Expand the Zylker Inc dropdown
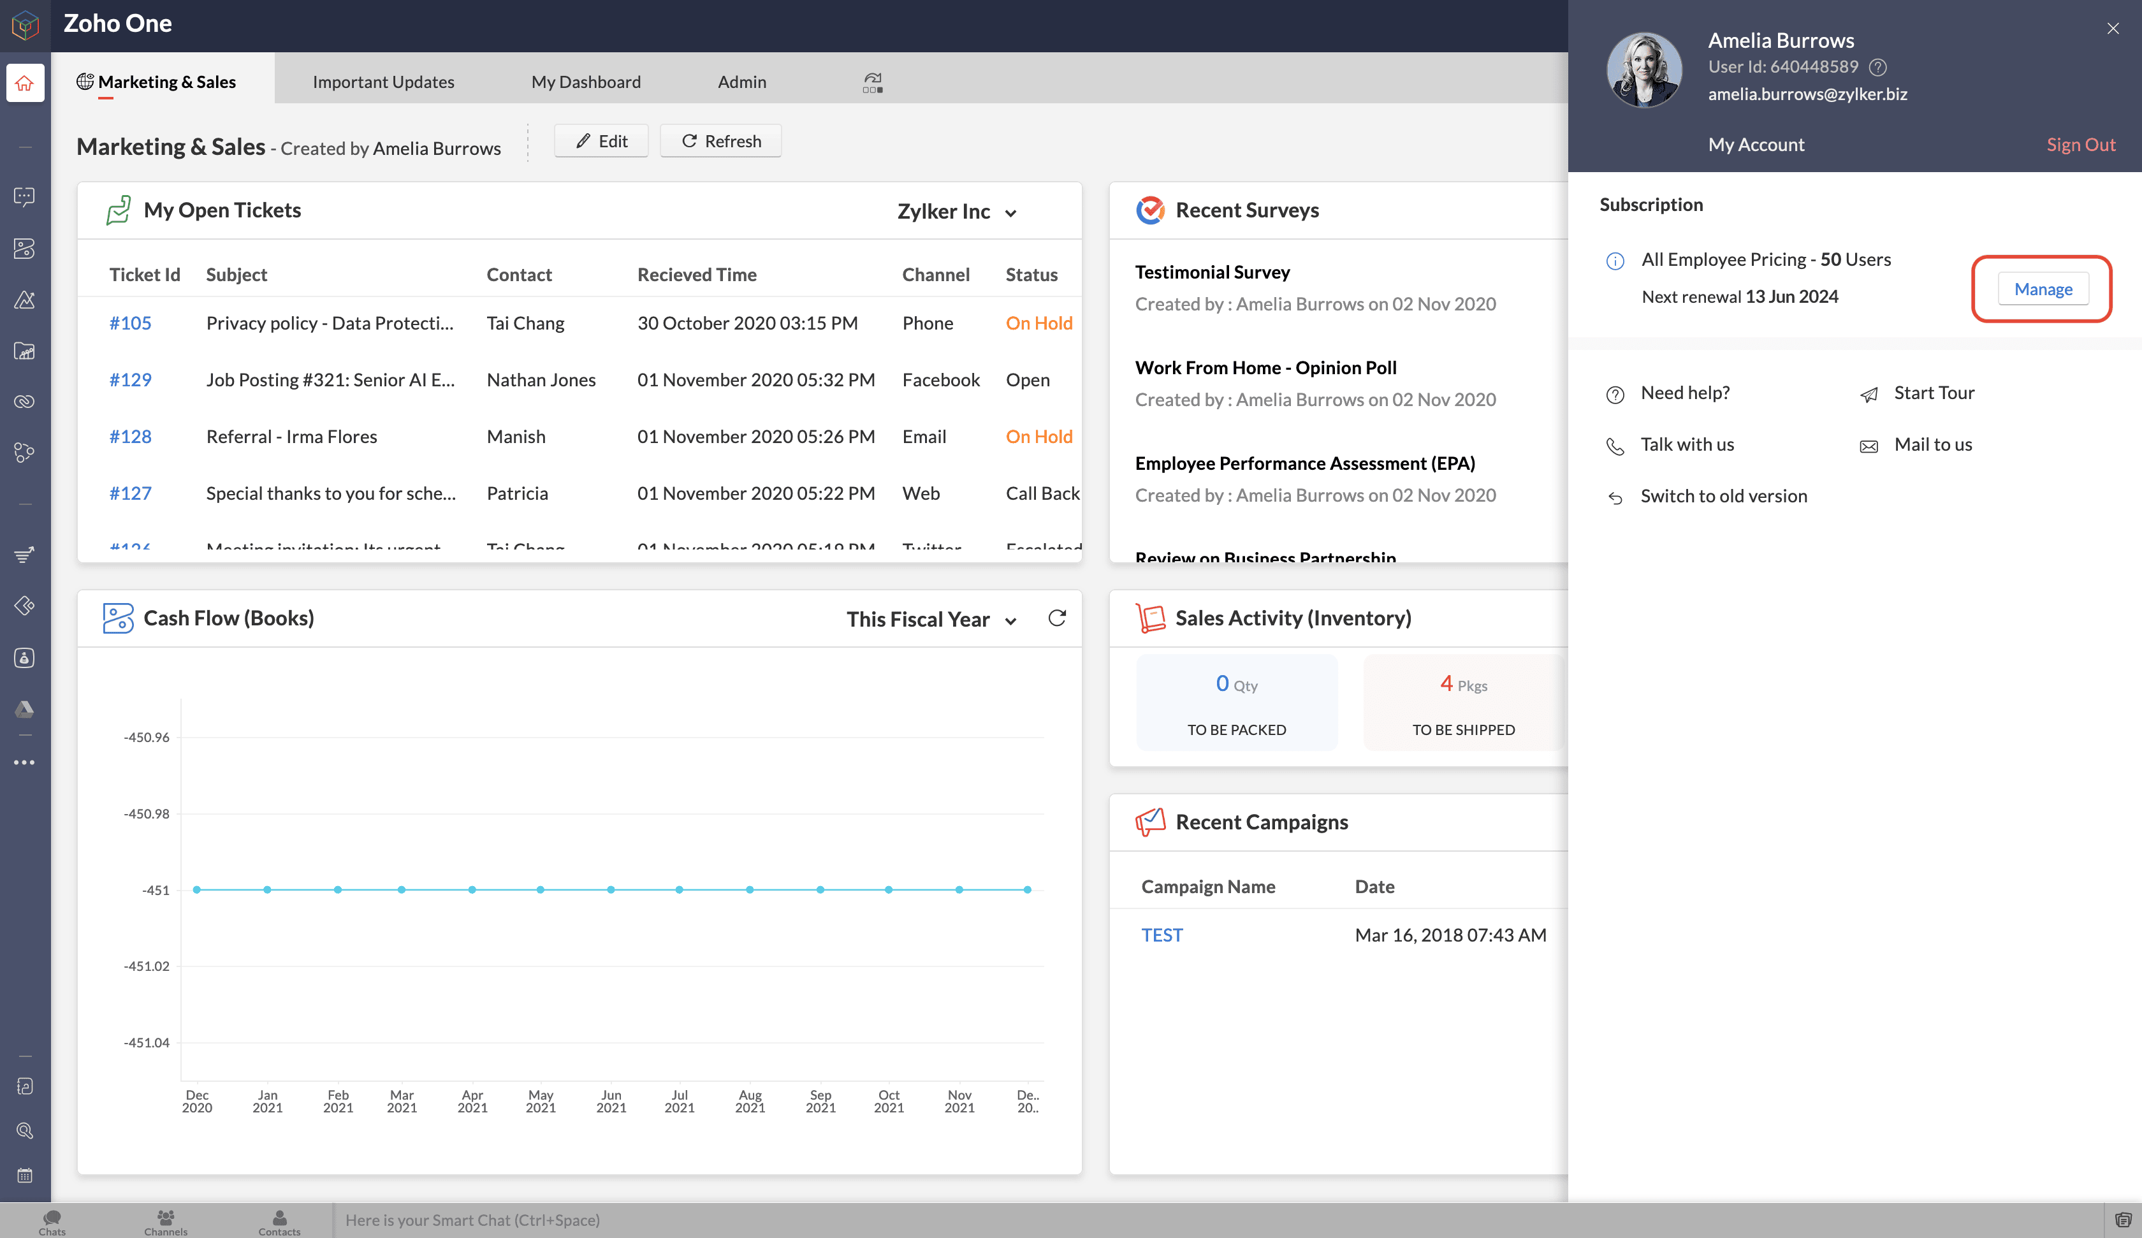2142x1238 pixels. 956,212
